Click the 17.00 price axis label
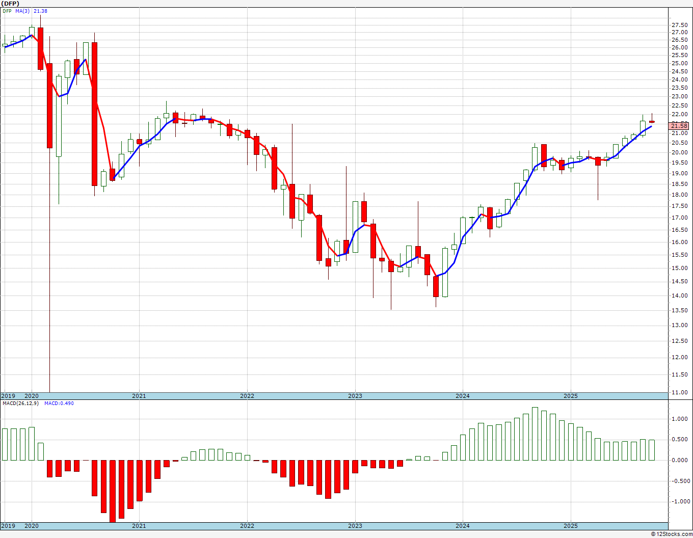 680,218
